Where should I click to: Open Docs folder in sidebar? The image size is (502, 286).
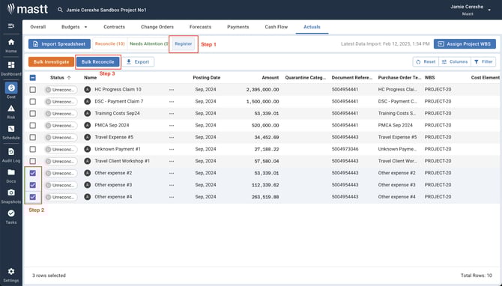click(x=11, y=176)
